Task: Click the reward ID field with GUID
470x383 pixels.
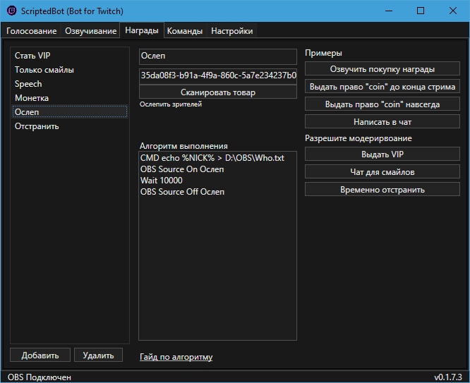Action: tap(218, 75)
